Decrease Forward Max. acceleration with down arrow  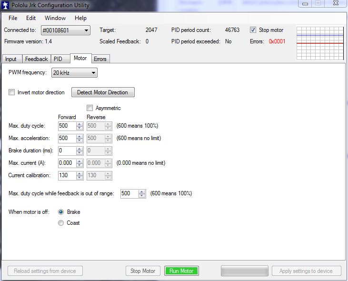[80, 140]
